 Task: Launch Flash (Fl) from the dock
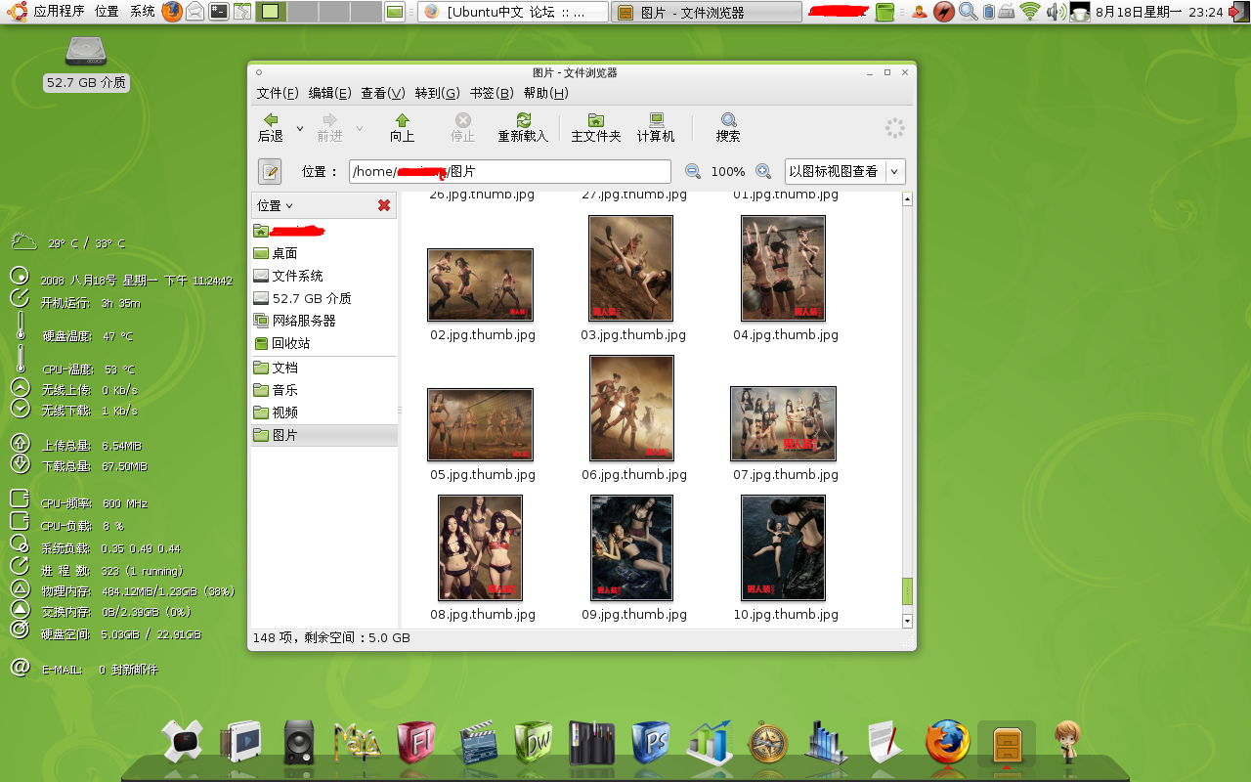coord(416,743)
